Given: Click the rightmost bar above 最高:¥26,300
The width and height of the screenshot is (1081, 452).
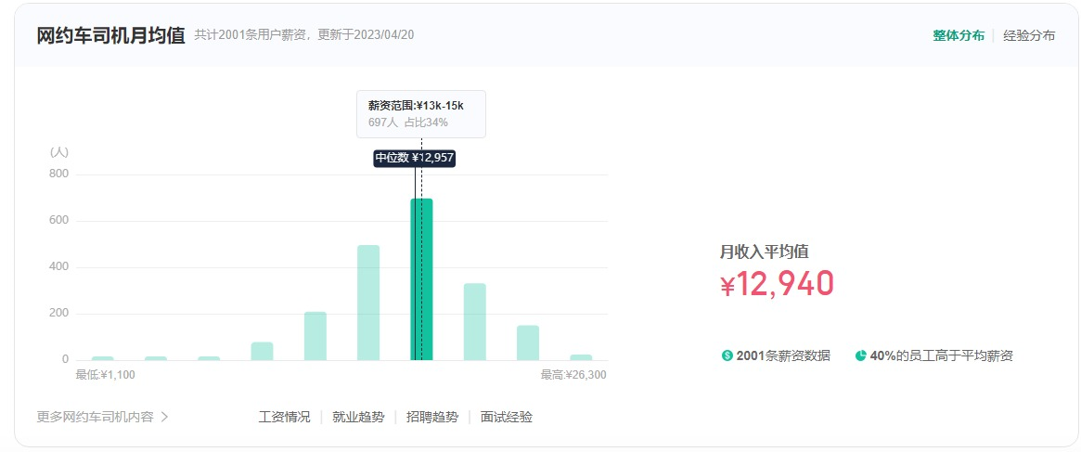Looking at the screenshot, I should 581,356.
